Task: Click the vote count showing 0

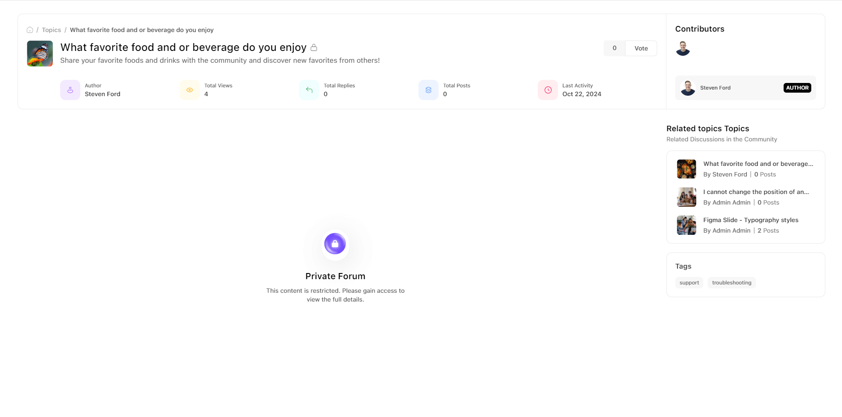Action: coord(614,48)
